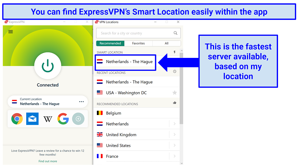
Task: Click the Recent Locations clock icon
Action: [175, 72]
